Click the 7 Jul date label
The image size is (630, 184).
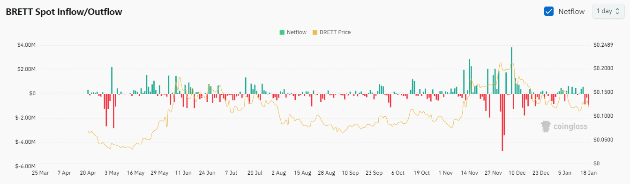click(x=232, y=173)
